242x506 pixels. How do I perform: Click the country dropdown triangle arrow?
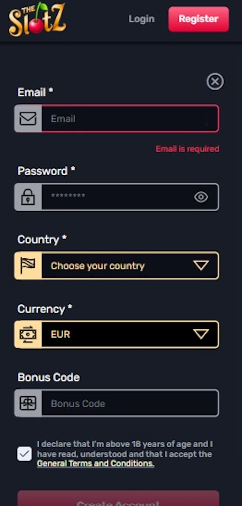[x=201, y=266]
